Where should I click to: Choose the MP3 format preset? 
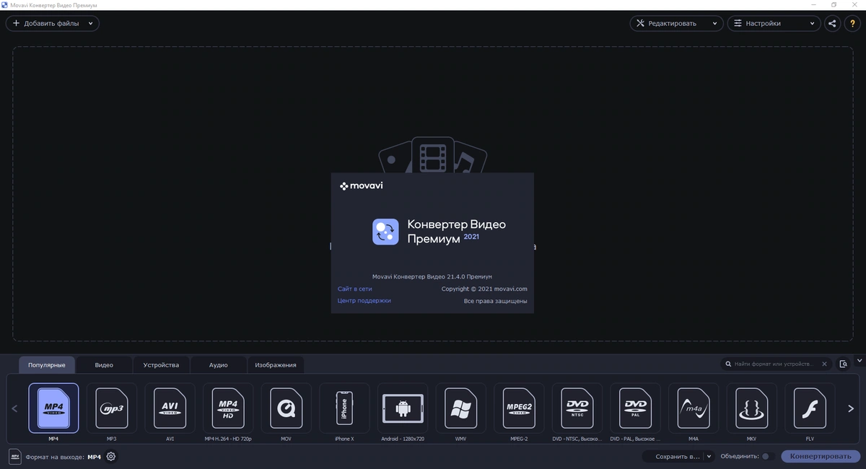111,408
